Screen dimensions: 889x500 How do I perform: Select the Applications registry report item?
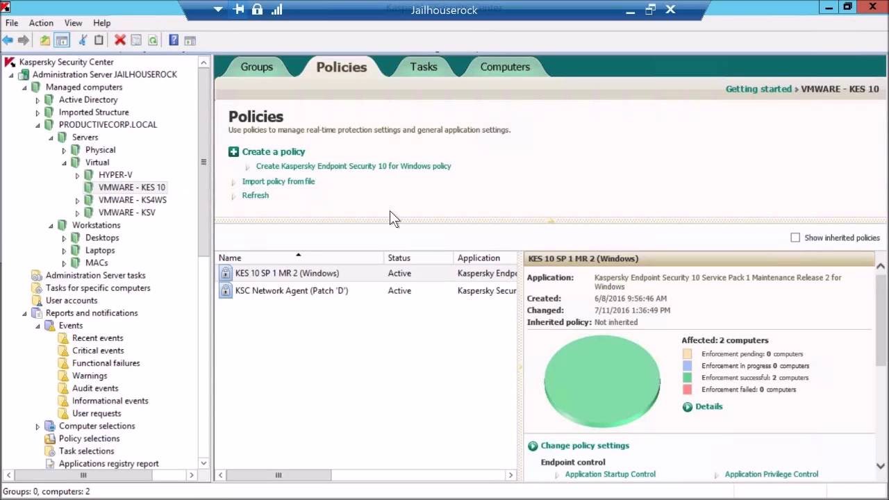[108, 464]
